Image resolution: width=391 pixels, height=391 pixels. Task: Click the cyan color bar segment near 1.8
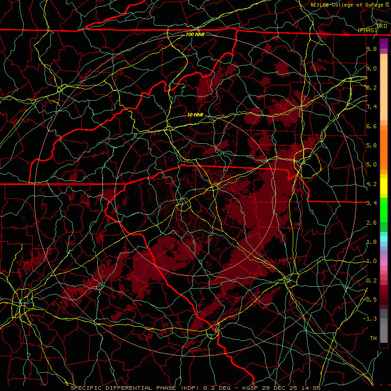pyautogui.click(x=384, y=239)
